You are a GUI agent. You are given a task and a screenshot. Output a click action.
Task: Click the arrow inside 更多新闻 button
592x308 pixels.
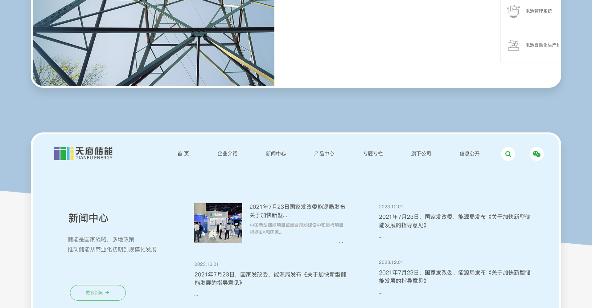107,293
